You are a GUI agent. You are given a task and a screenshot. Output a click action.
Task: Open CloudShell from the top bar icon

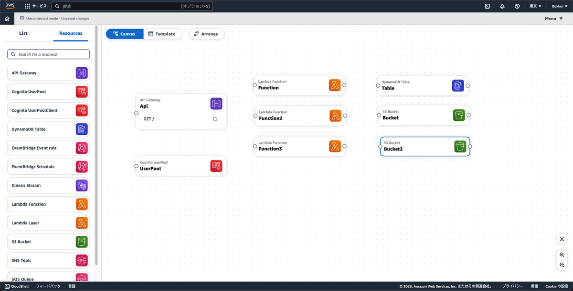point(487,6)
